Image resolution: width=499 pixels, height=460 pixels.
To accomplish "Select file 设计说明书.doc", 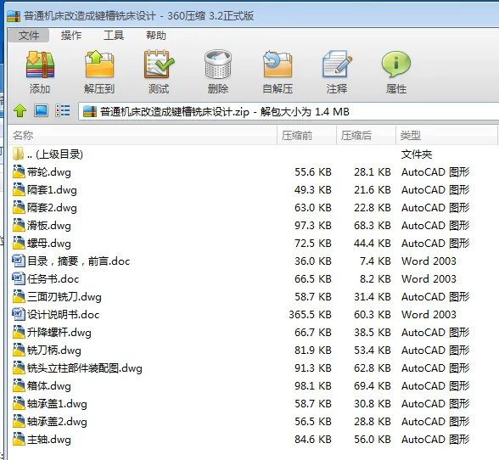I will coord(253,315).
